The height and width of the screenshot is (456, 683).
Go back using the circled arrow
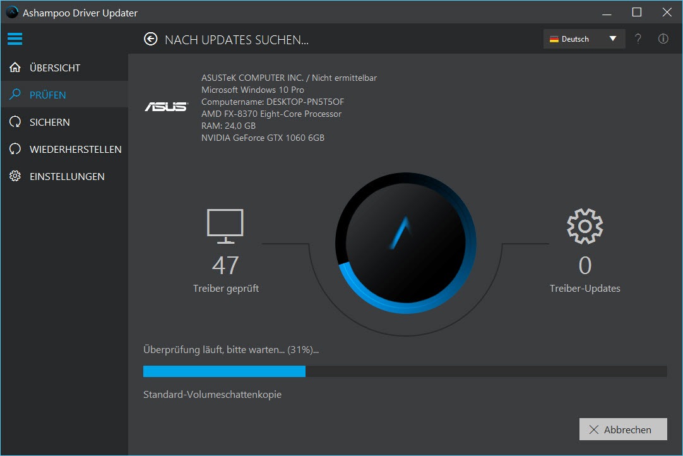(x=151, y=39)
